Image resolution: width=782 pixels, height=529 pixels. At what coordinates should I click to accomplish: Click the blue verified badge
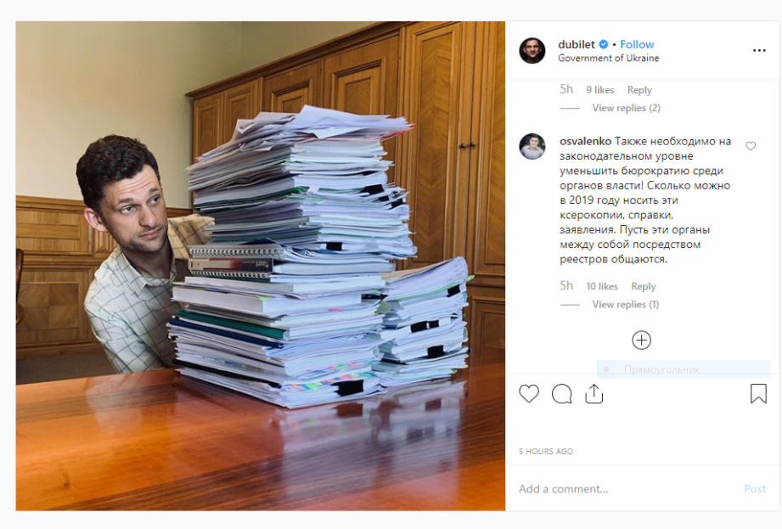point(603,44)
